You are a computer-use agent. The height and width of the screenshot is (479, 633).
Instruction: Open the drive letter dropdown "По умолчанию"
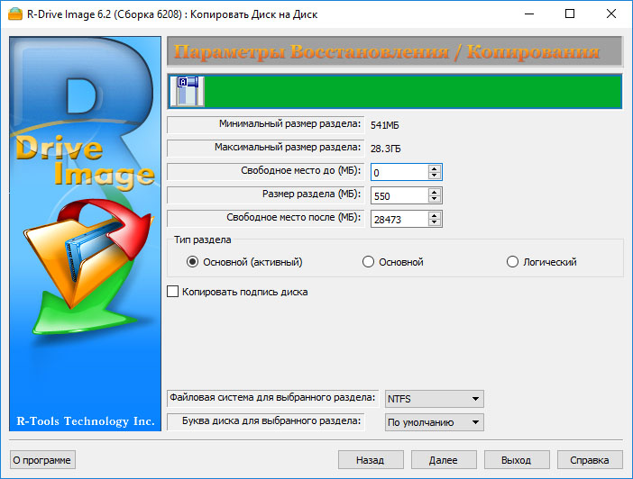click(435, 422)
